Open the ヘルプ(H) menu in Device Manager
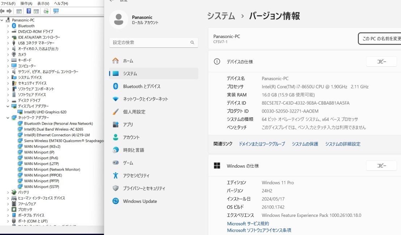Image resolution: width=401 pixels, height=235 pixels. [61, 3]
